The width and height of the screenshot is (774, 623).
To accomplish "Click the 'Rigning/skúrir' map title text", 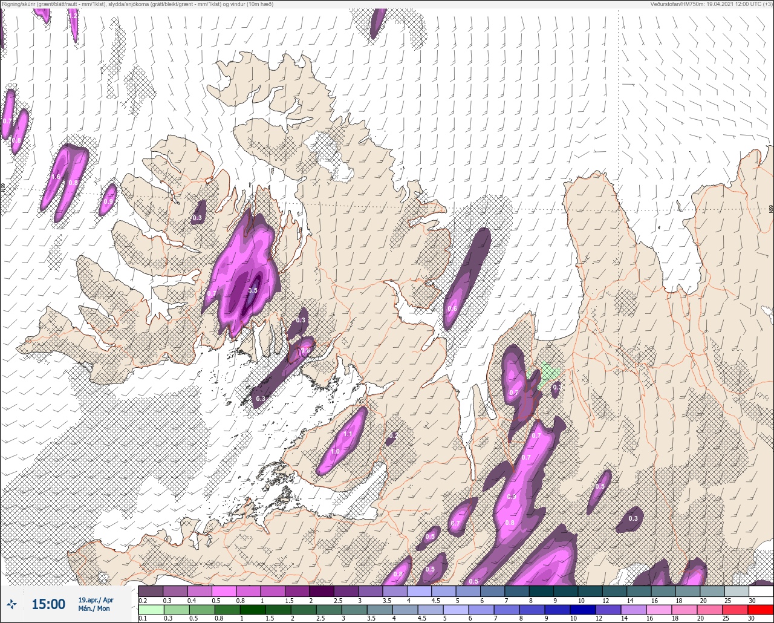I will click(x=20, y=4).
